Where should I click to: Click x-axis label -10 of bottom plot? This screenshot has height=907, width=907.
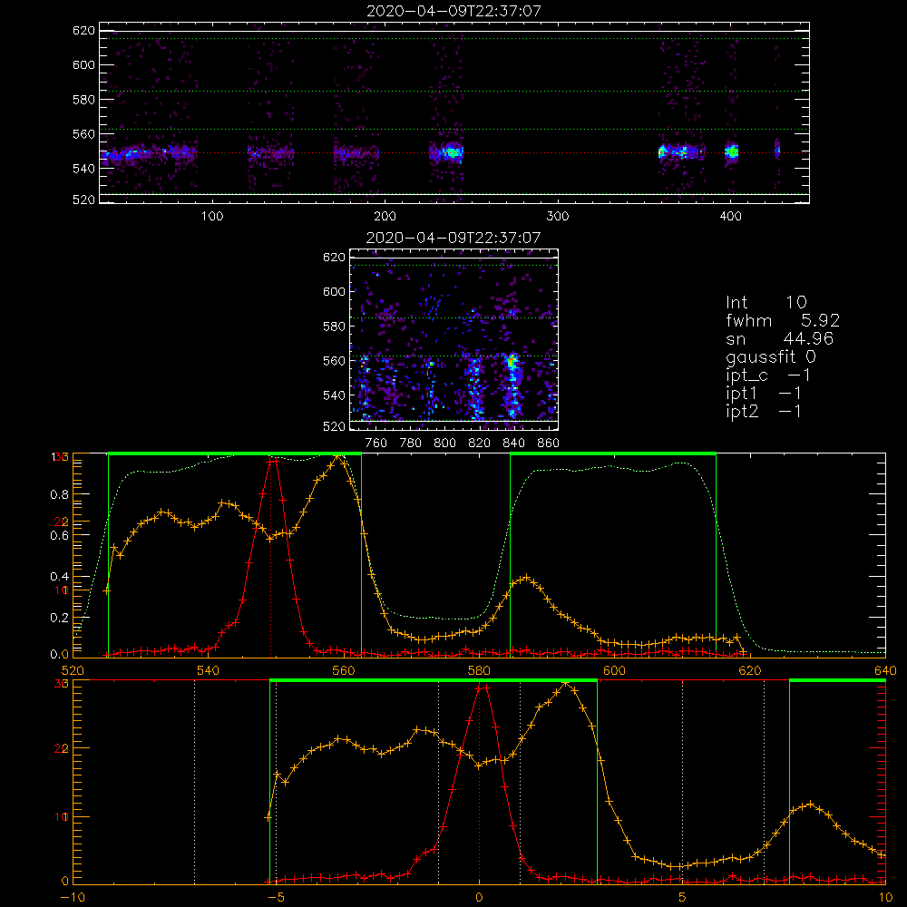(x=72, y=898)
